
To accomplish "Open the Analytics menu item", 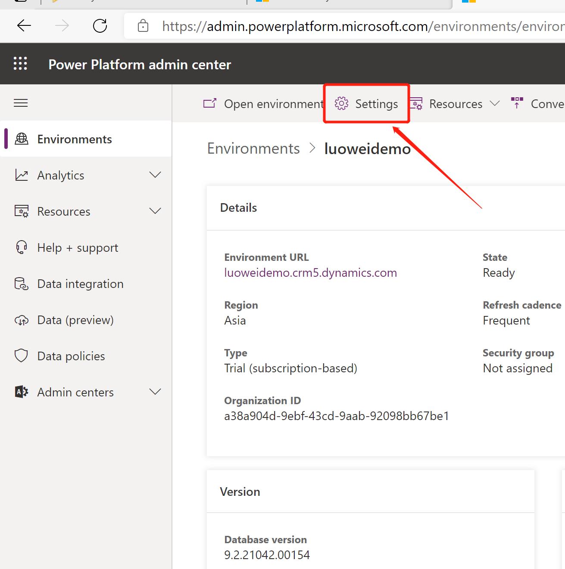I will [86, 175].
